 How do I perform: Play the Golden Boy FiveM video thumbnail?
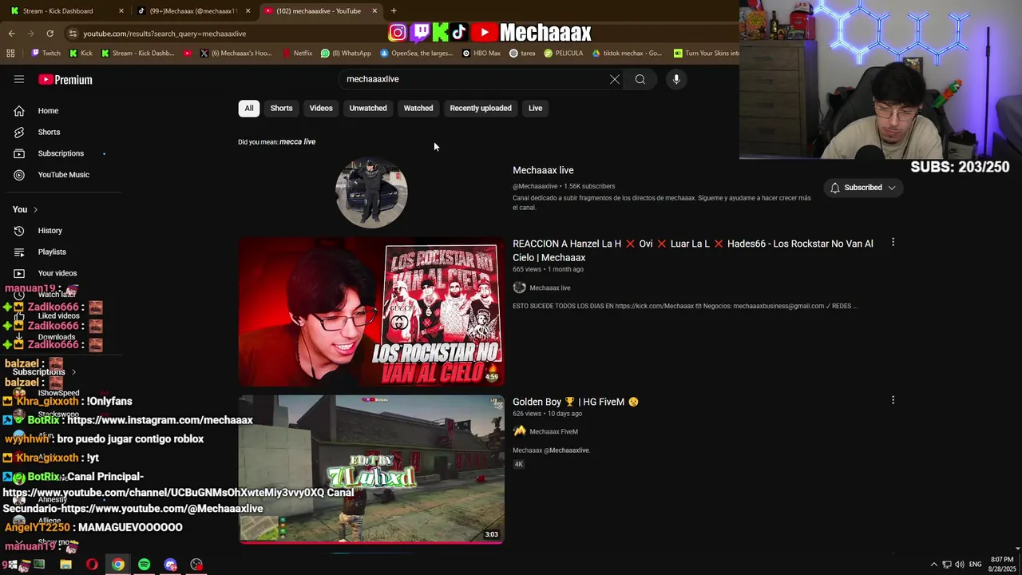(x=371, y=470)
